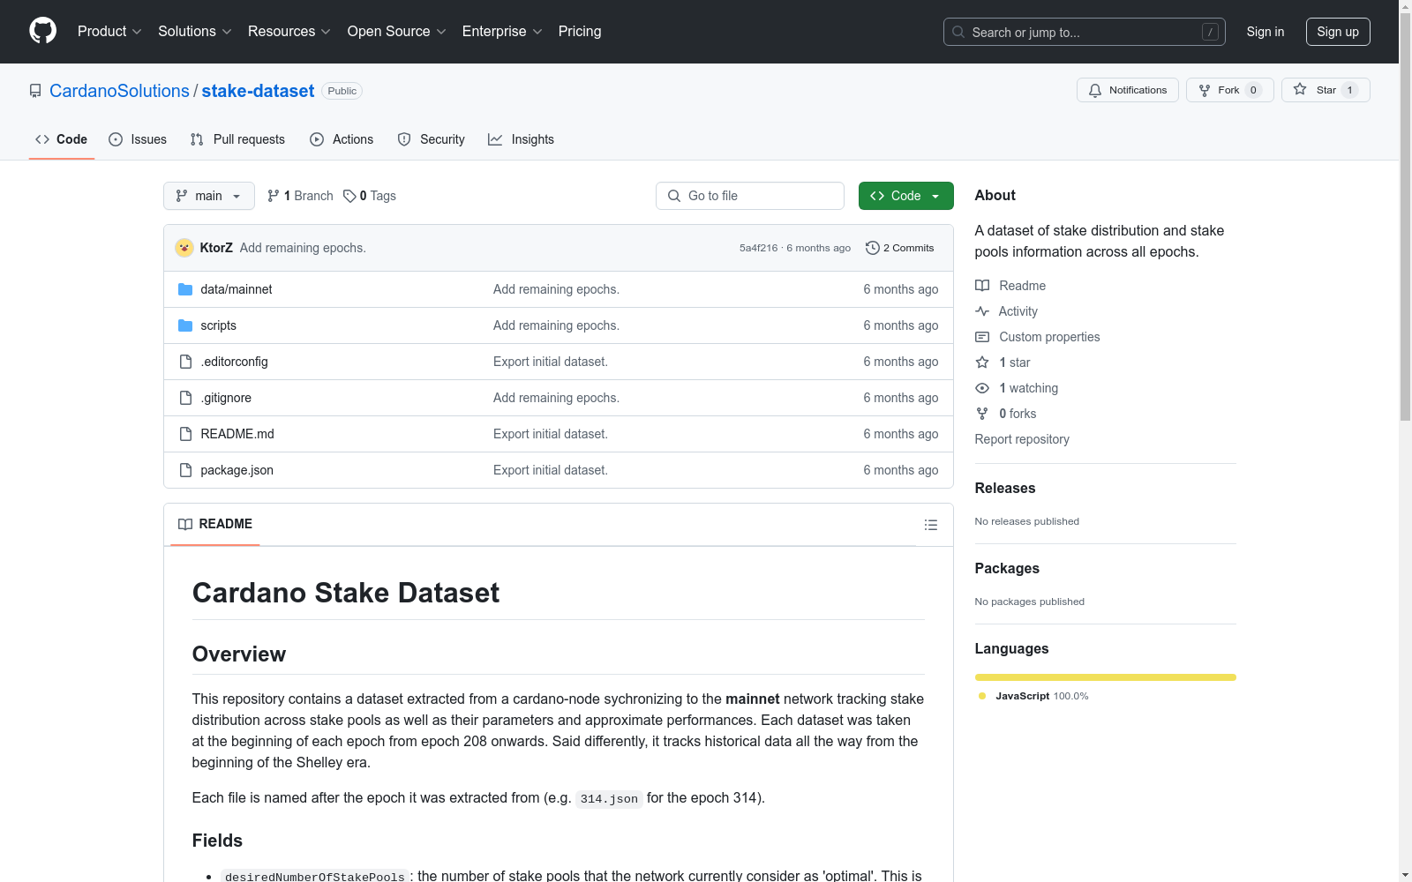Viewport: 1412px width, 882px height.
Task: Click KtorZ avatar image
Action: coord(184,248)
